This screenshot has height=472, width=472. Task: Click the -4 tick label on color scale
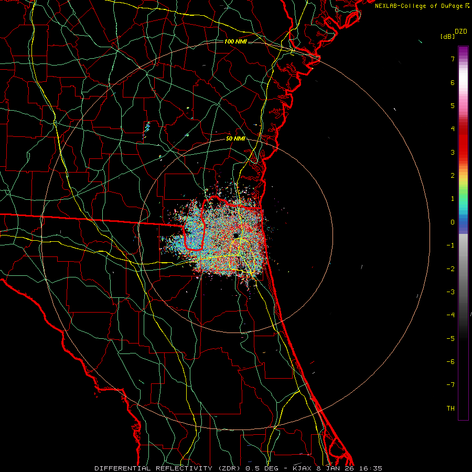(x=450, y=315)
